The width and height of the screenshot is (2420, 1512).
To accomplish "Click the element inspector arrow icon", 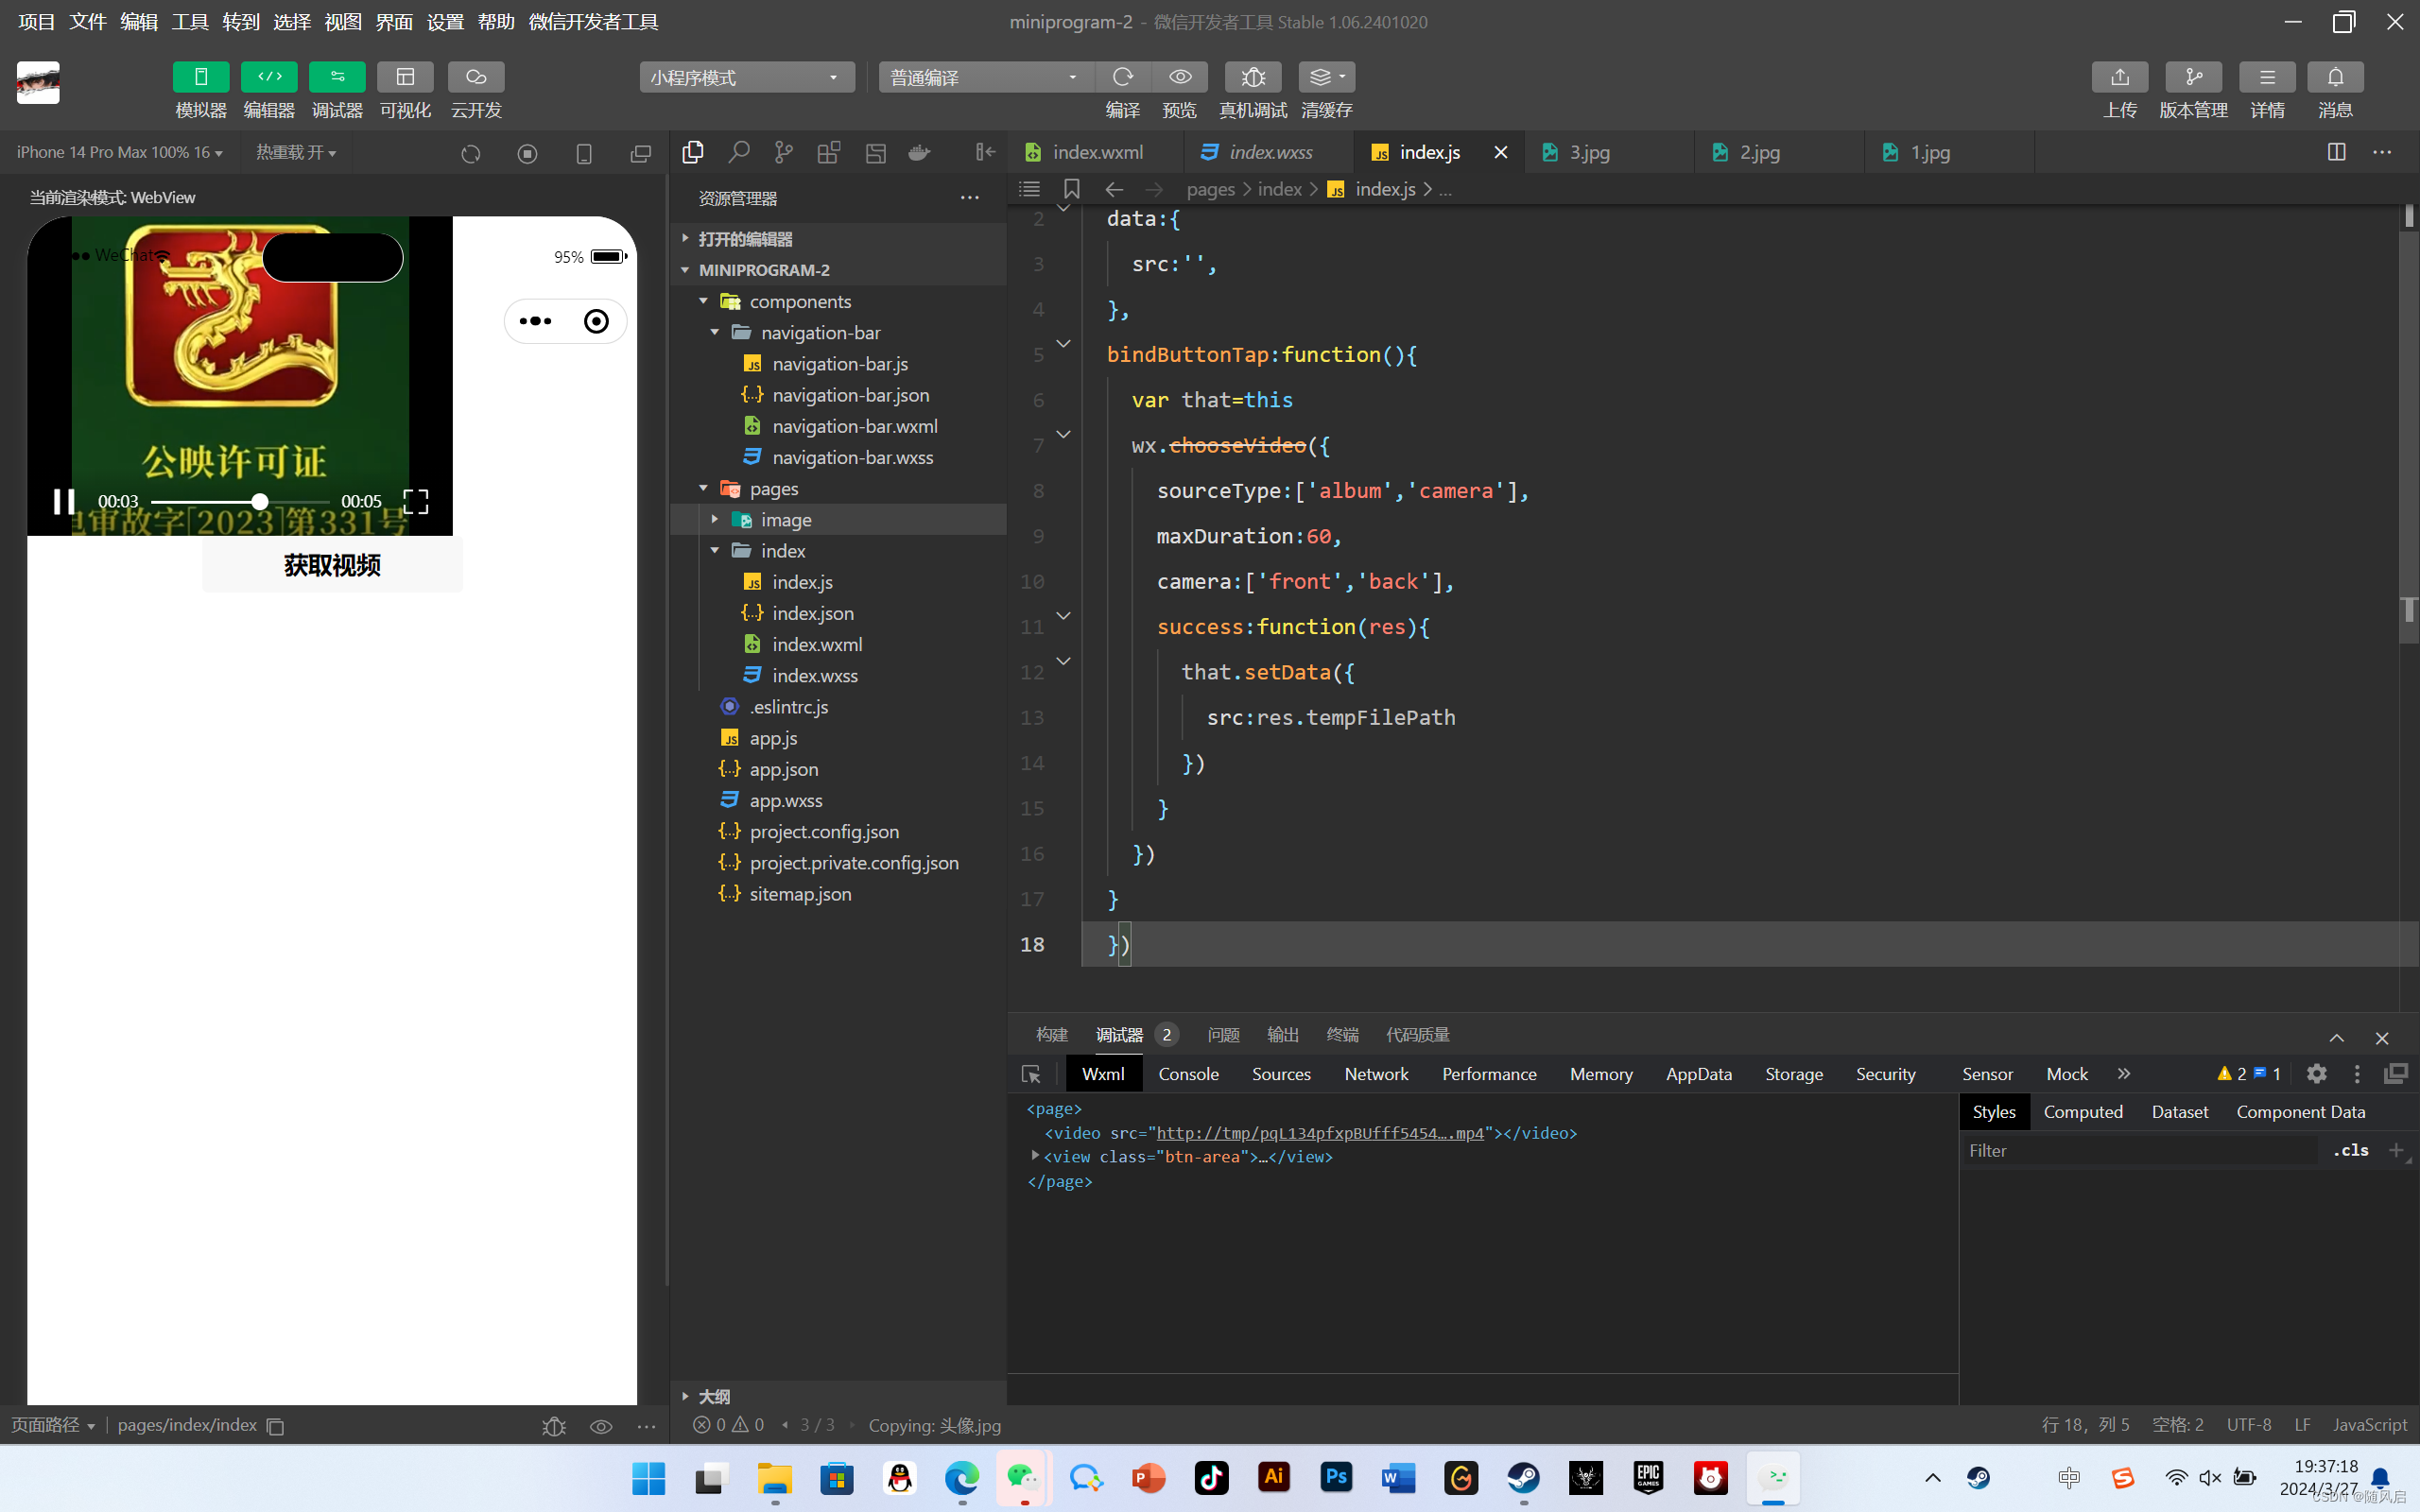I will (1031, 1074).
